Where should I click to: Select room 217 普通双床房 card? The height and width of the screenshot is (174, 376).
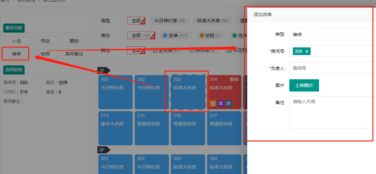click(x=224, y=128)
